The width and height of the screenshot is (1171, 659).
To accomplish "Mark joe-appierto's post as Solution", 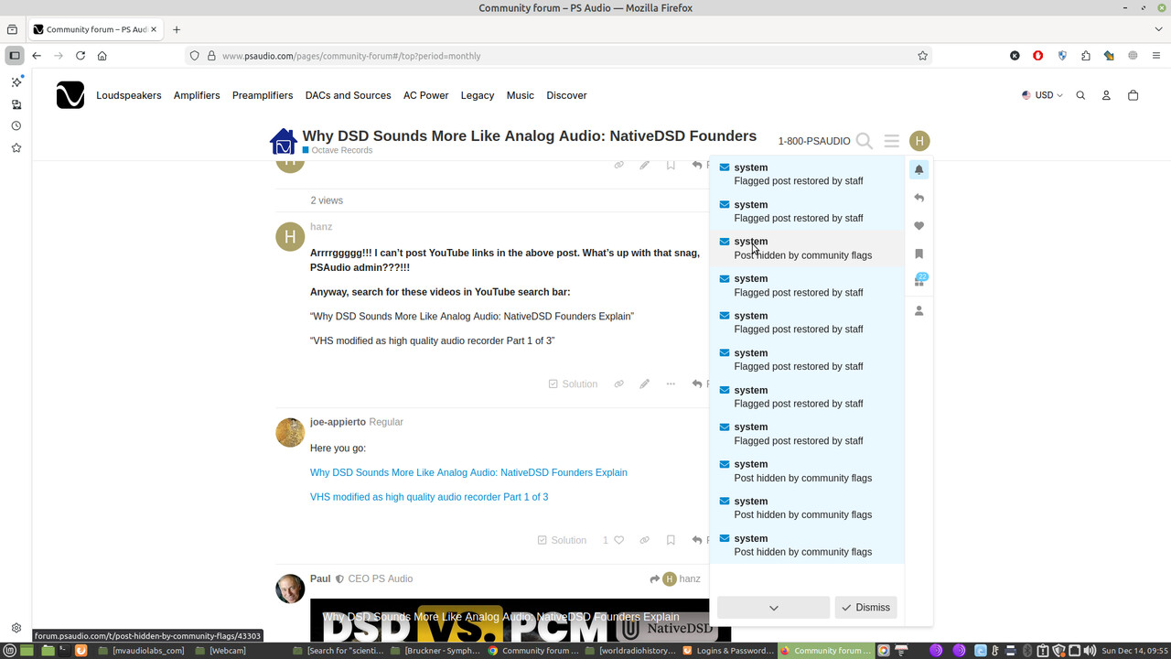I will click(562, 540).
